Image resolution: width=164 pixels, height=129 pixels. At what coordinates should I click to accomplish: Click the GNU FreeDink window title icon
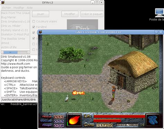click(40, 32)
